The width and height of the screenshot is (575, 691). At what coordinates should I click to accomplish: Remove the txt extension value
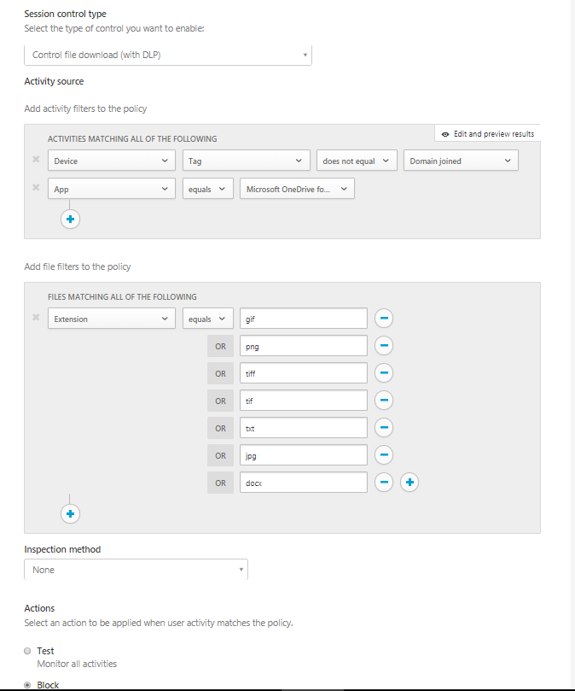383,427
